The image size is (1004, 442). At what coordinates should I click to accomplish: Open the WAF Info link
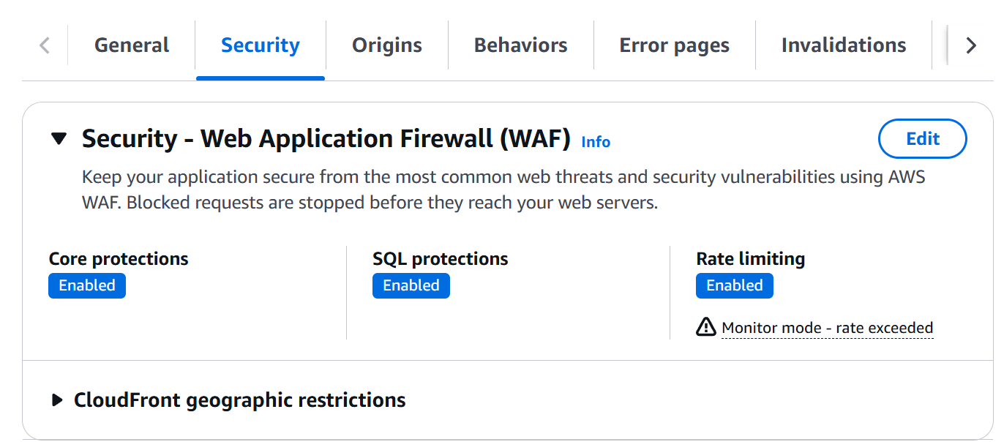[594, 142]
